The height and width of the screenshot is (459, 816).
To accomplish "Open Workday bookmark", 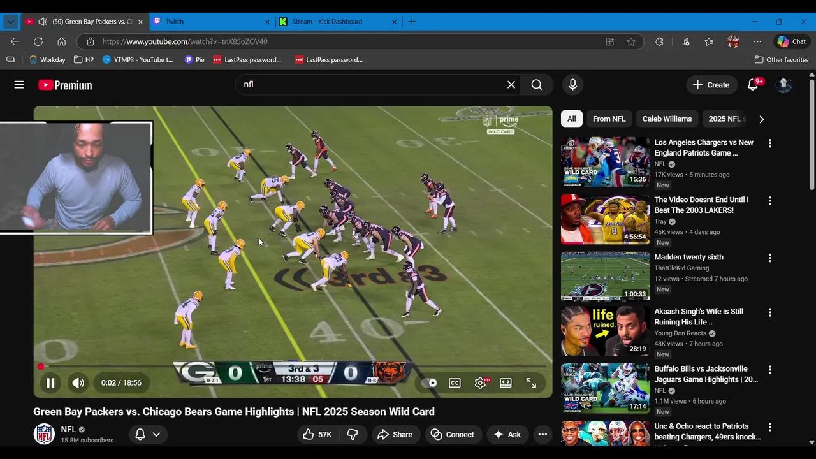I will pos(47,60).
